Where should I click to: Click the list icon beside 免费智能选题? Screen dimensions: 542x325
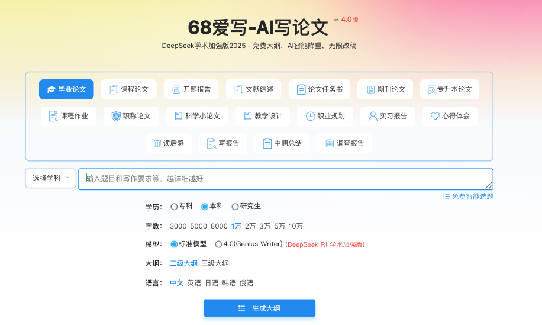tap(446, 197)
